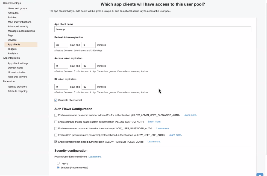
Task: Click Learn more next to ALLOW_REFRESH_TOKEN_AUTH
Action: pyautogui.click(x=154, y=142)
